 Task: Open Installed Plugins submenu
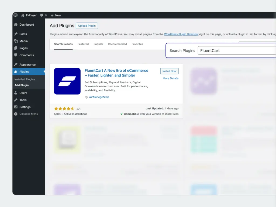coord(25,80)
